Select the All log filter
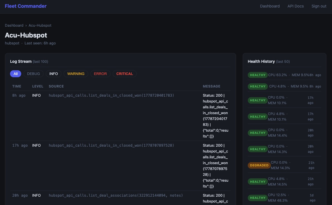The image size is (332, 205). (16, 74)
